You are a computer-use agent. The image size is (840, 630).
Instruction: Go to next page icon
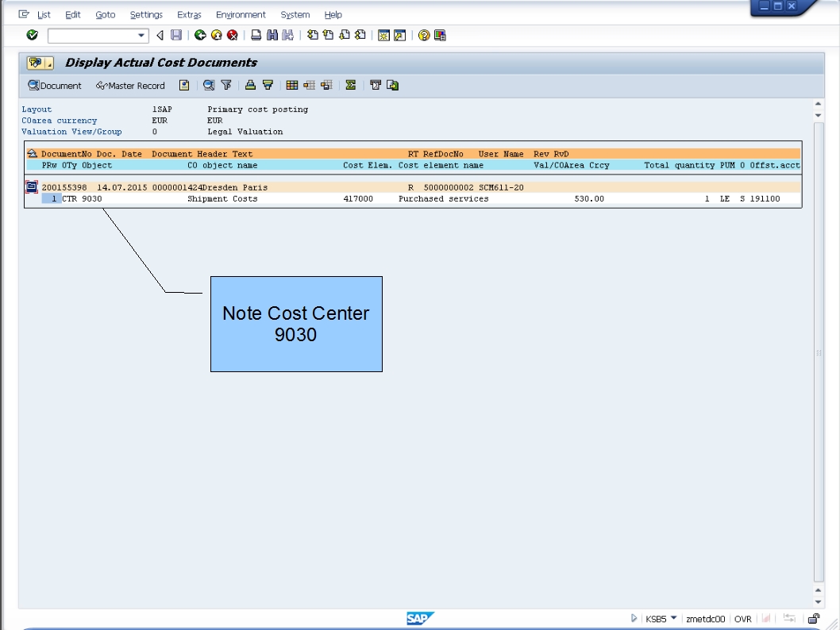click(x=345, y=36)
